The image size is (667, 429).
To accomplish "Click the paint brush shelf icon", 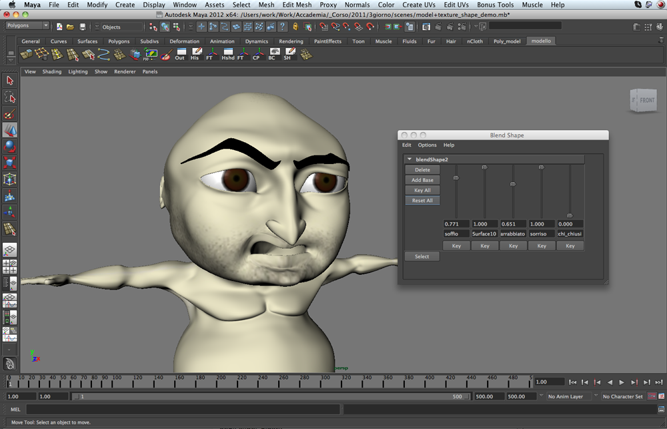I will click(164, 55).
